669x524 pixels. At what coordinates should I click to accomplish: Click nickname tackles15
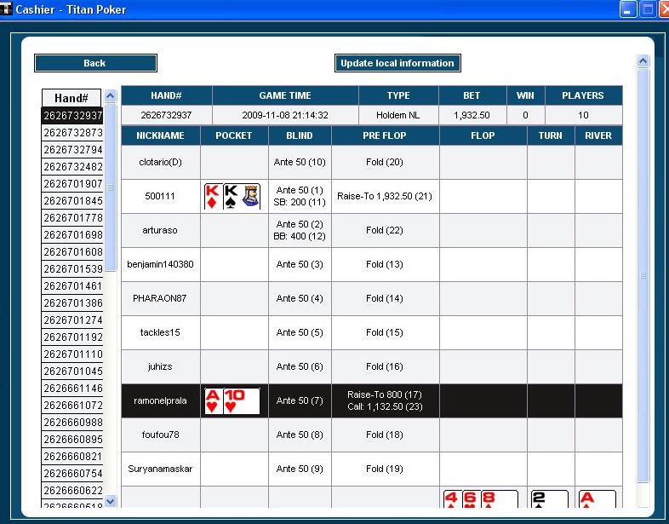160,332
